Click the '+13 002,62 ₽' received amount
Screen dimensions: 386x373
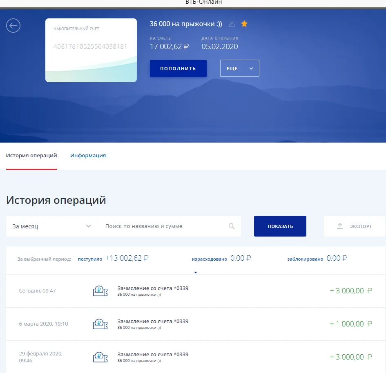(127, 258)
